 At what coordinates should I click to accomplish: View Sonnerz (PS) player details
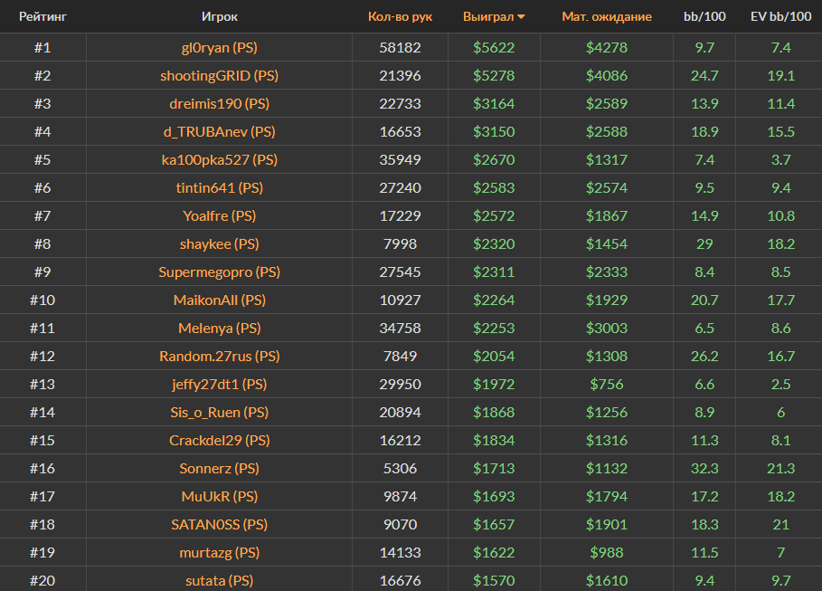pos(219,468)
